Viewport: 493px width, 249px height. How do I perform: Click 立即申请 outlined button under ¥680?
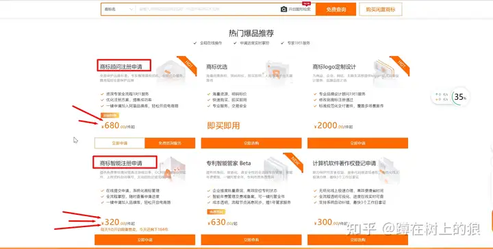[119, 143]
